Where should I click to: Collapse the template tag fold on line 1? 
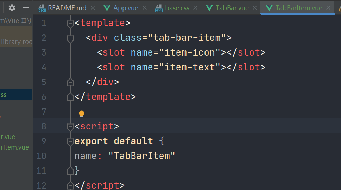pos(70,24)
